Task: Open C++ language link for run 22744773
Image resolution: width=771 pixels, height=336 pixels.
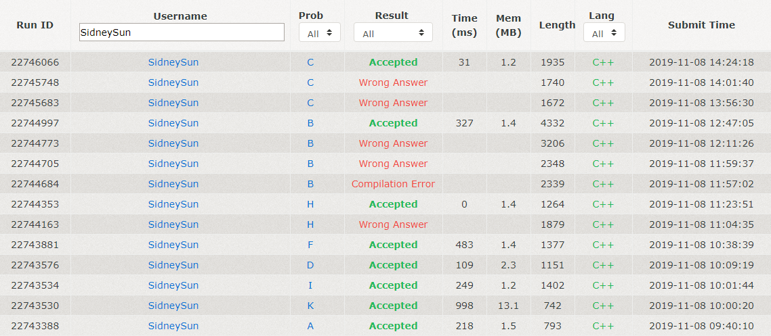Action: tap(603, 143)
